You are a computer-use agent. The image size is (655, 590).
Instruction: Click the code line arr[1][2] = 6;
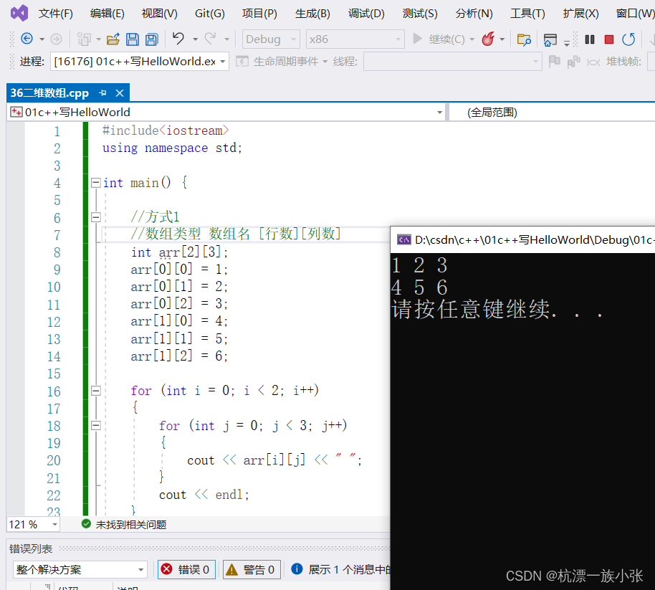pos(179,356)
